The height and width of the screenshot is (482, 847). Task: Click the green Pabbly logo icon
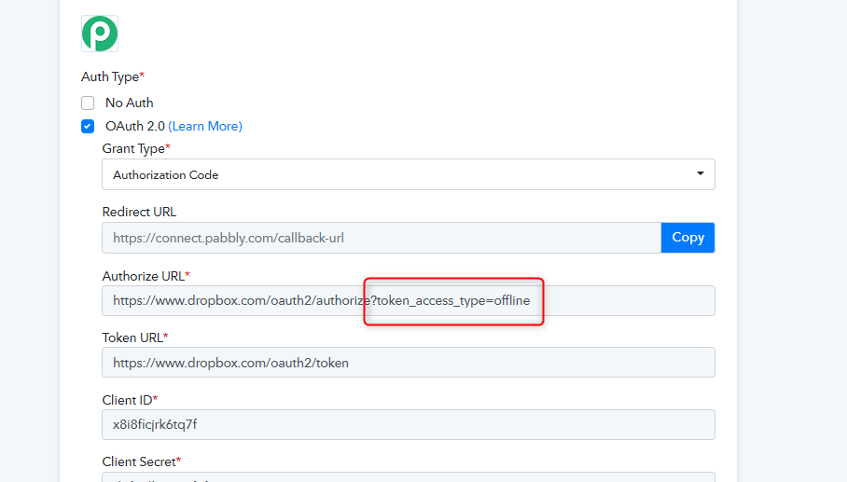tap(100, 34)
